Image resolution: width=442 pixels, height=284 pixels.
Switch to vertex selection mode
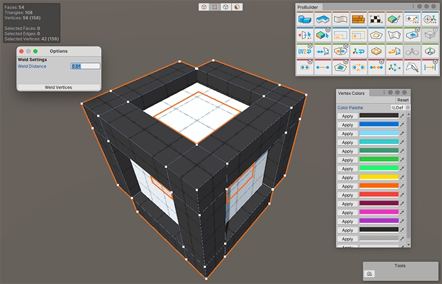[214, 7]
